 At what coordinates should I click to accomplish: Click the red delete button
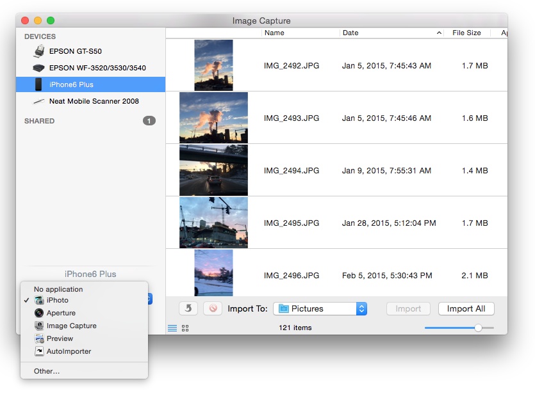(x=213, y=308)
